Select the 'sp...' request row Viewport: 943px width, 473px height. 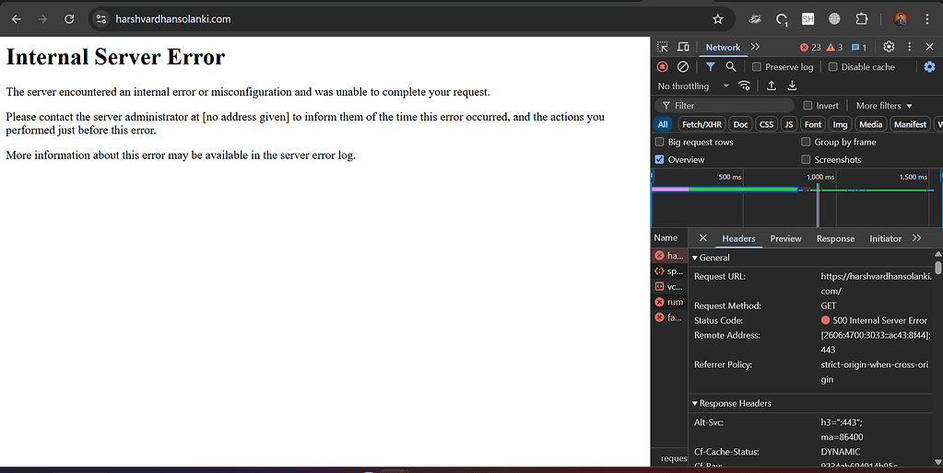click(668, 271)
